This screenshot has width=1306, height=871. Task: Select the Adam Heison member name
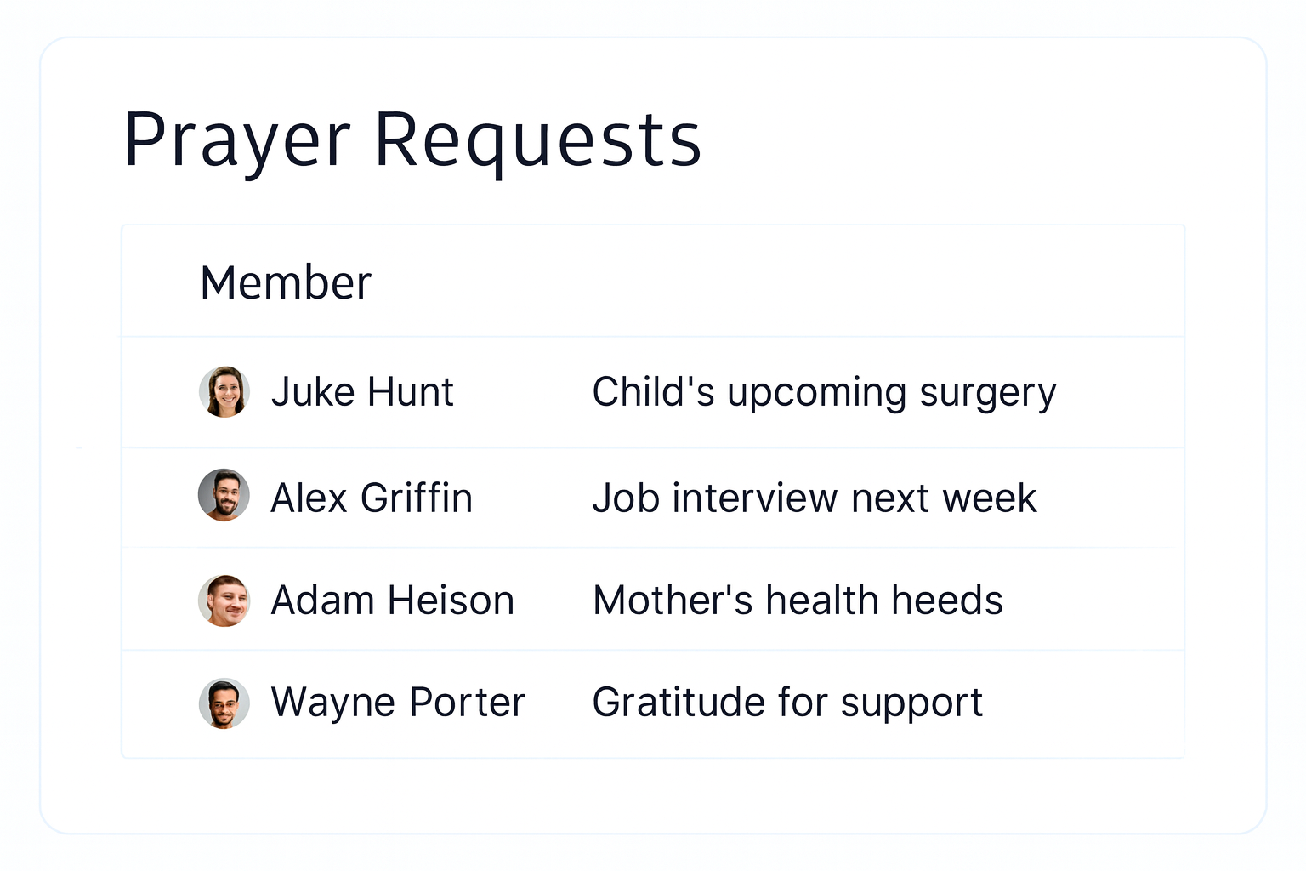coord(392,601)
